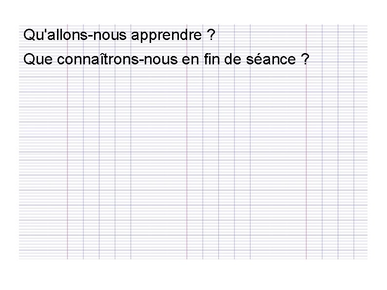The height and width of the screenshot is (290, 387).
Task: Click the word "Qu'allons-nous" in the first line
Action: coord(75,35)
